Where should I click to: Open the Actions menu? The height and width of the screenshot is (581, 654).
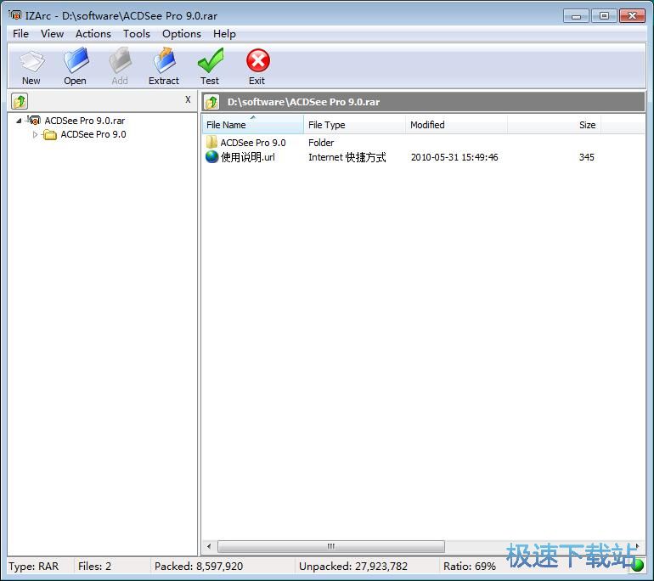[x=93, y=34]
